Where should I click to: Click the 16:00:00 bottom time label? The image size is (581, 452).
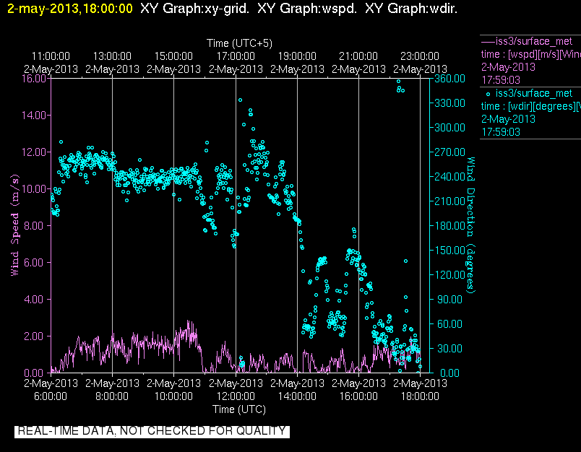coord(358,396)
